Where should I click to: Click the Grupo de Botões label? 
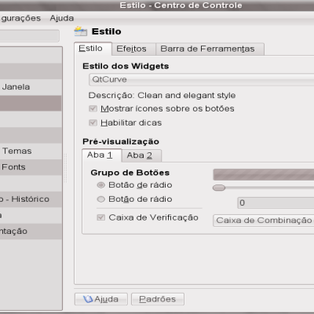coord(130,173)
